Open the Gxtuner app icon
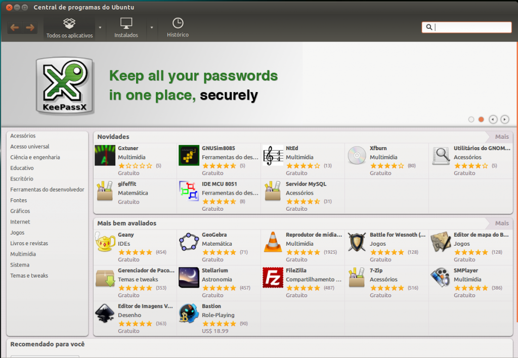The width and height of the screenshot is (518, 358). coord(105,155)
